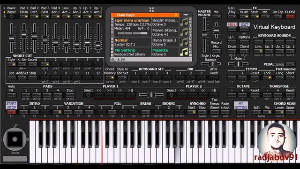Click the Options button
This screenshot has width=300, height=169.
244,41
